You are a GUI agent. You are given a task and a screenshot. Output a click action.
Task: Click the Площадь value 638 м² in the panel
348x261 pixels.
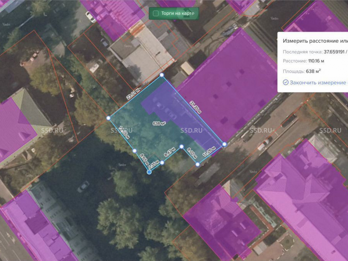[x=313, y=71]
